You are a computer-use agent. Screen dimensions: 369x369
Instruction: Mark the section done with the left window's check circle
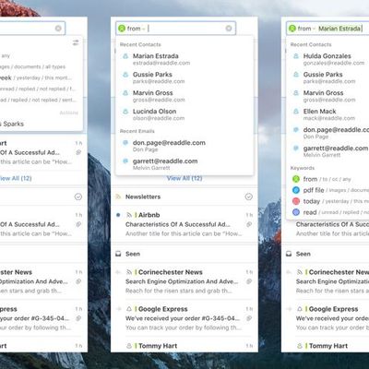(x=78, y=196)
